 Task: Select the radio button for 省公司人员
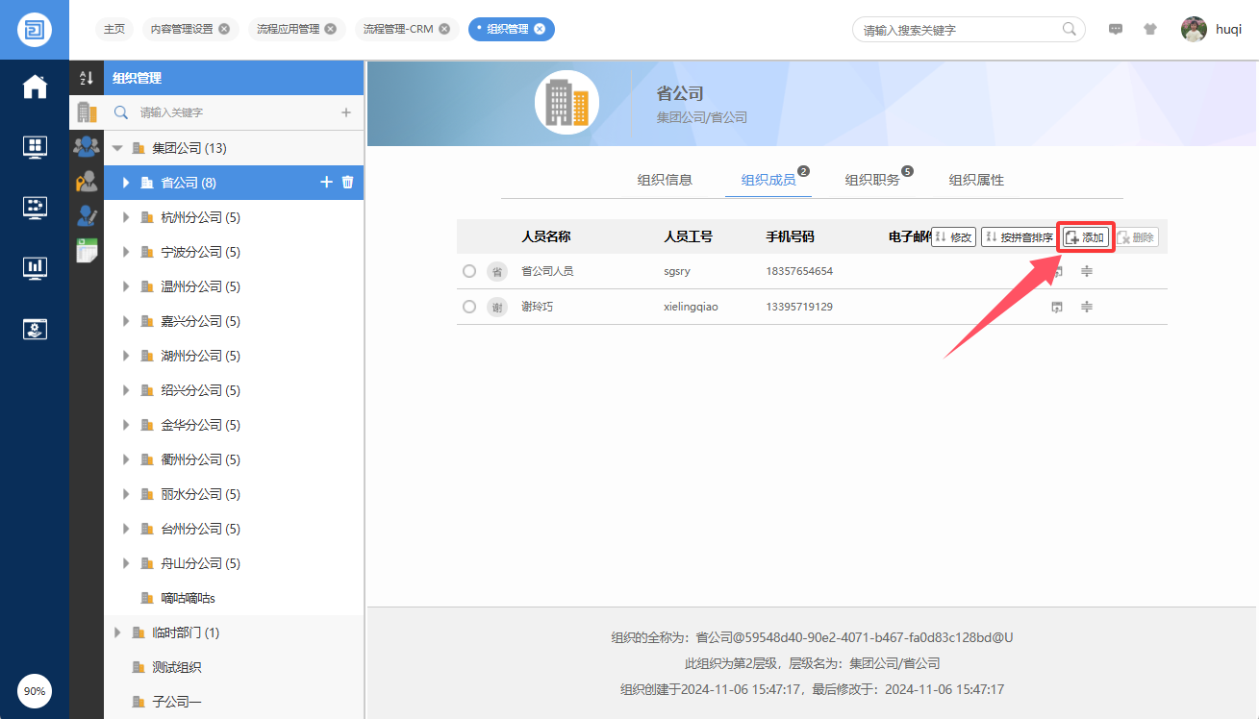click(x=469, y=272)
